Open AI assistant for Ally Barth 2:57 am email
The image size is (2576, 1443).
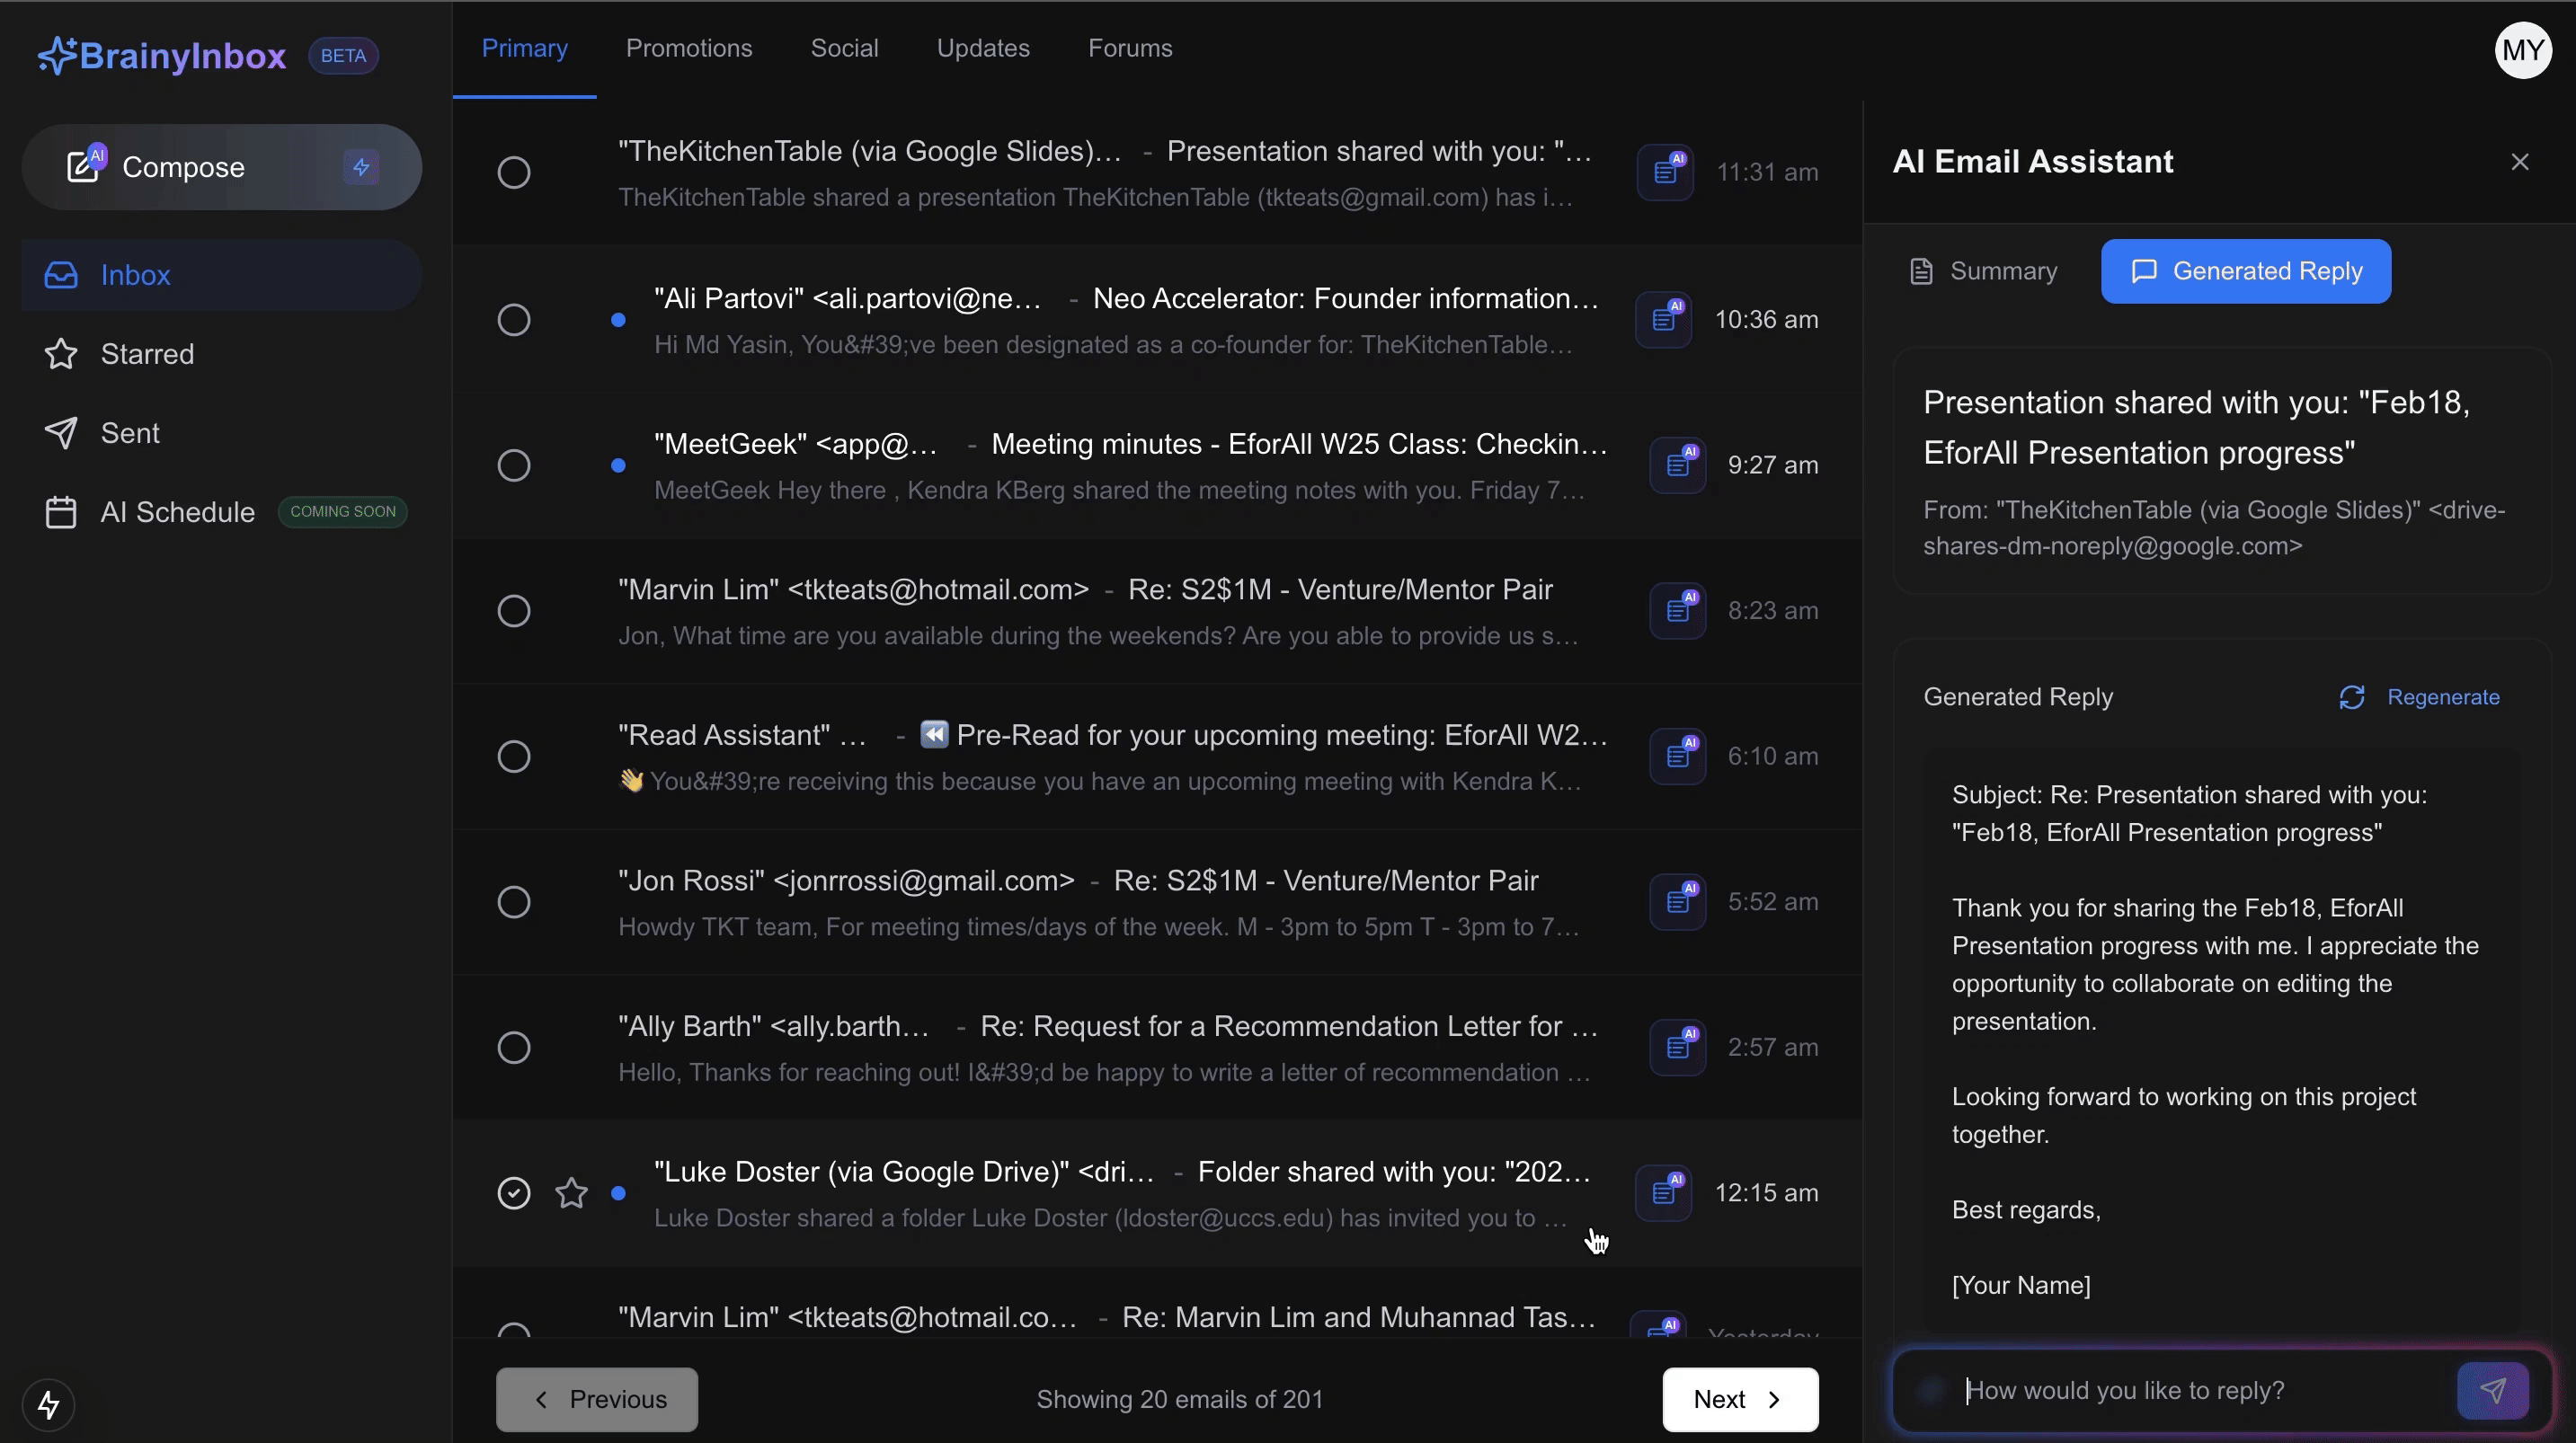(1678, 1047)
